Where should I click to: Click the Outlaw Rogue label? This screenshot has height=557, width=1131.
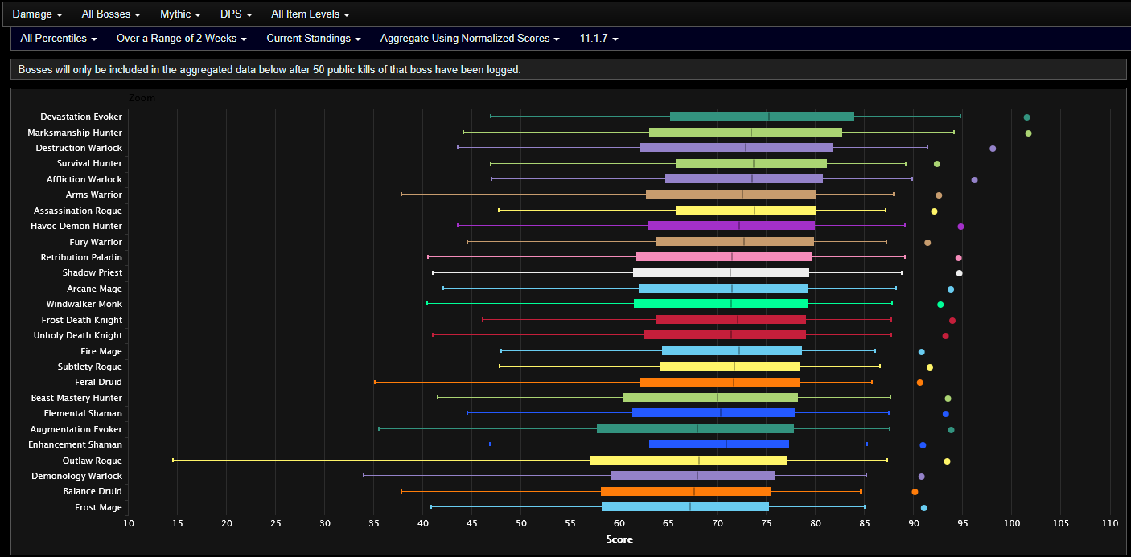tap(93, 461)
